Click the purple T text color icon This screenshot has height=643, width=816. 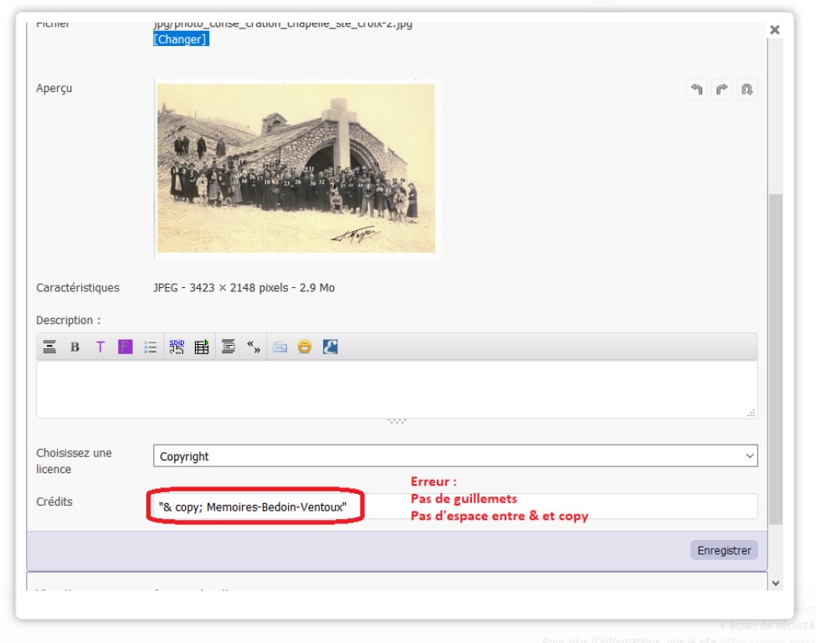tap(100, 347)
